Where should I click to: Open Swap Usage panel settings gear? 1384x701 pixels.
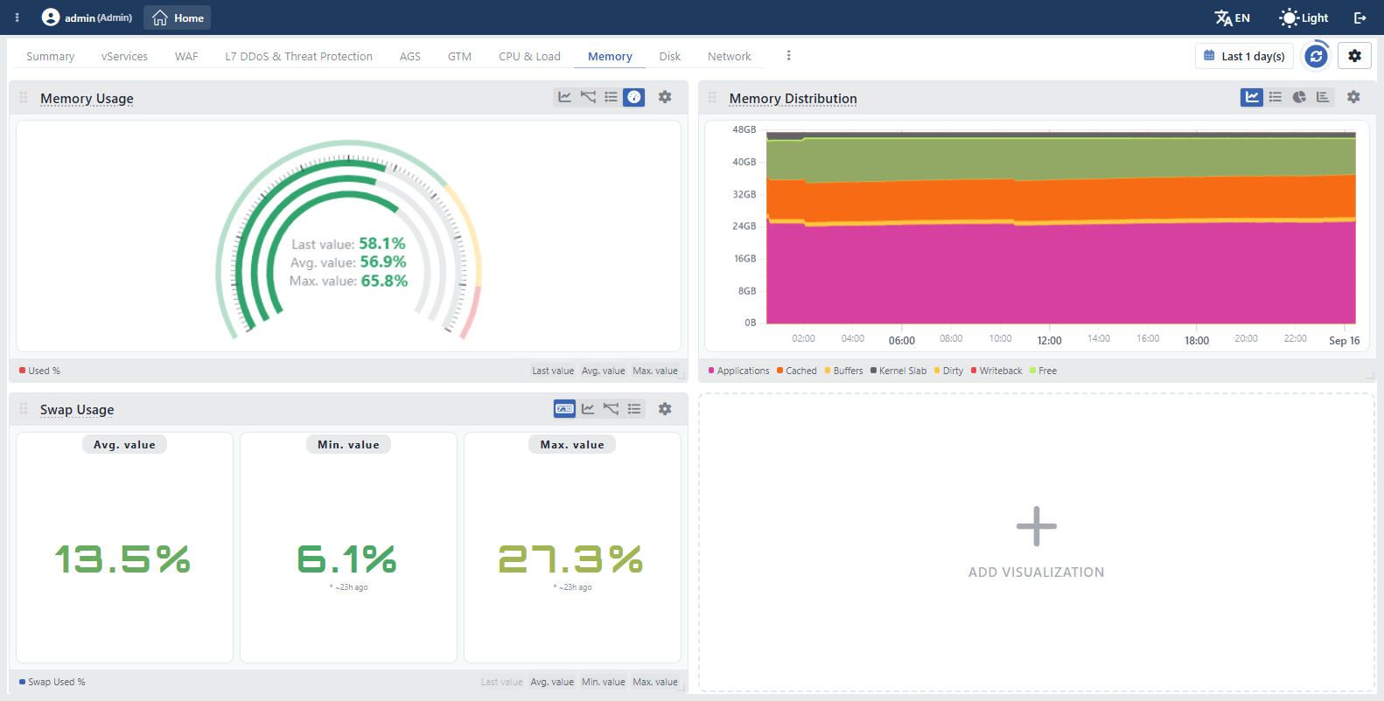tap(665, 408)
